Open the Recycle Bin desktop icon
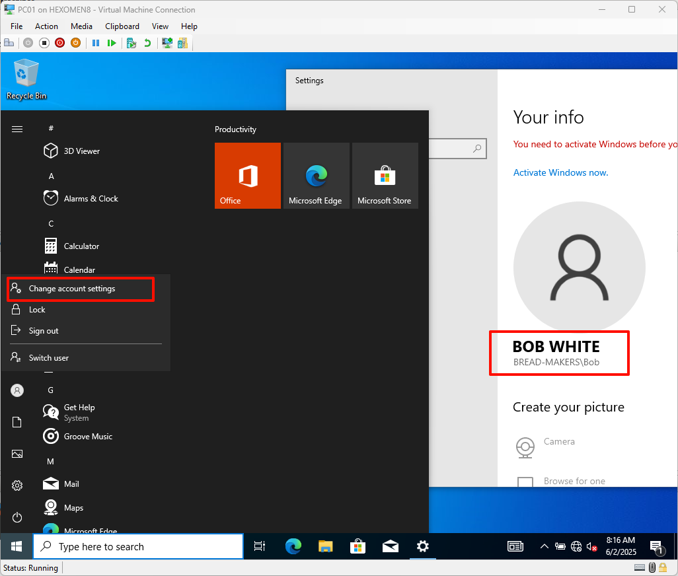The height and width of the screenshot is (576, 678). click(x=26, y=79)
